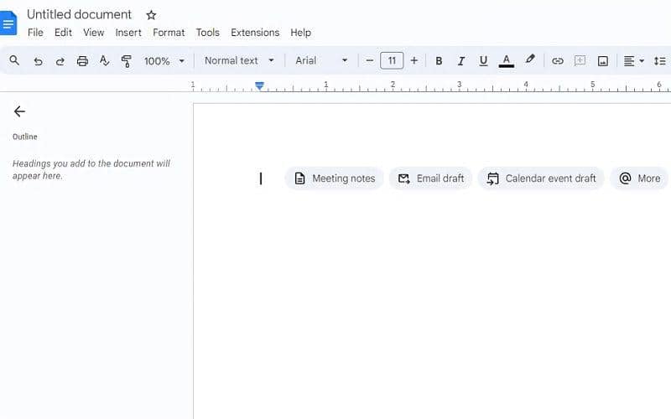Open the highlight color picker

point(529,60)
